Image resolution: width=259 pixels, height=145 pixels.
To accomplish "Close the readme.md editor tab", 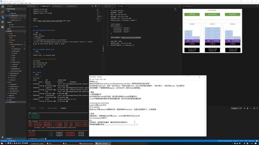I will (x=50, y=6).
